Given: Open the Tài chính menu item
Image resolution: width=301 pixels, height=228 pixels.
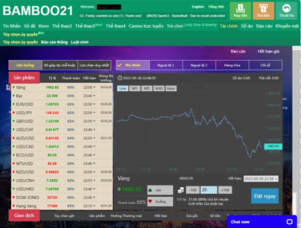Looking at the screenshot, I should [x=229, y=25].
